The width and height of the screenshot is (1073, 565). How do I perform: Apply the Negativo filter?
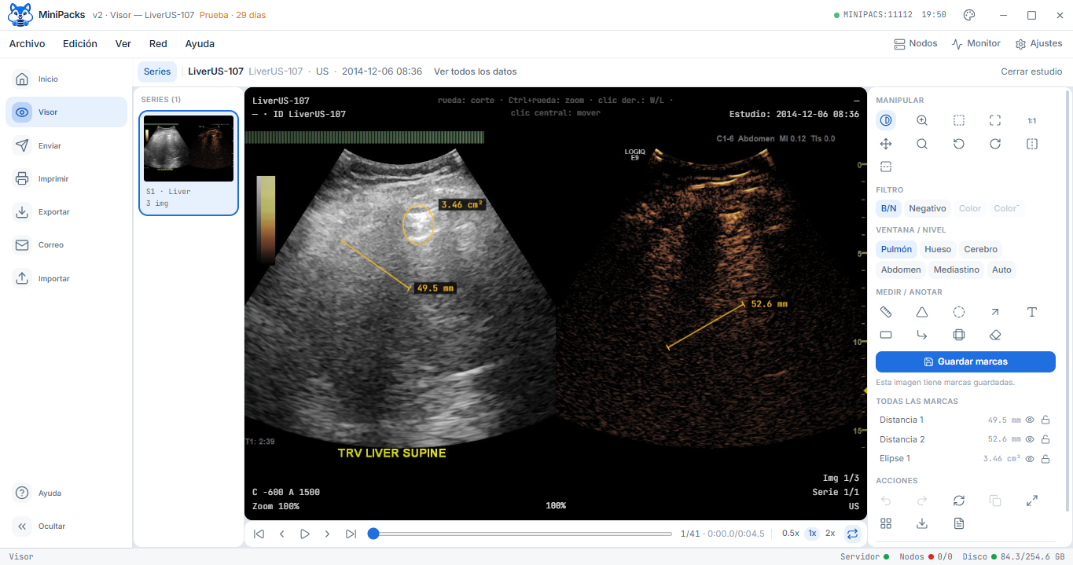pos(928,208)
